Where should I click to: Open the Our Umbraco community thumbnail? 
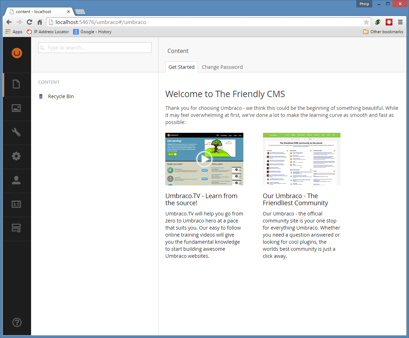tap(301, 159)
